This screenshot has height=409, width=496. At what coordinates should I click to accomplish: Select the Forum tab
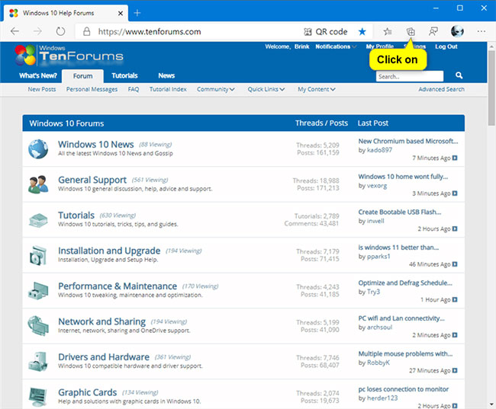[83, 76]
